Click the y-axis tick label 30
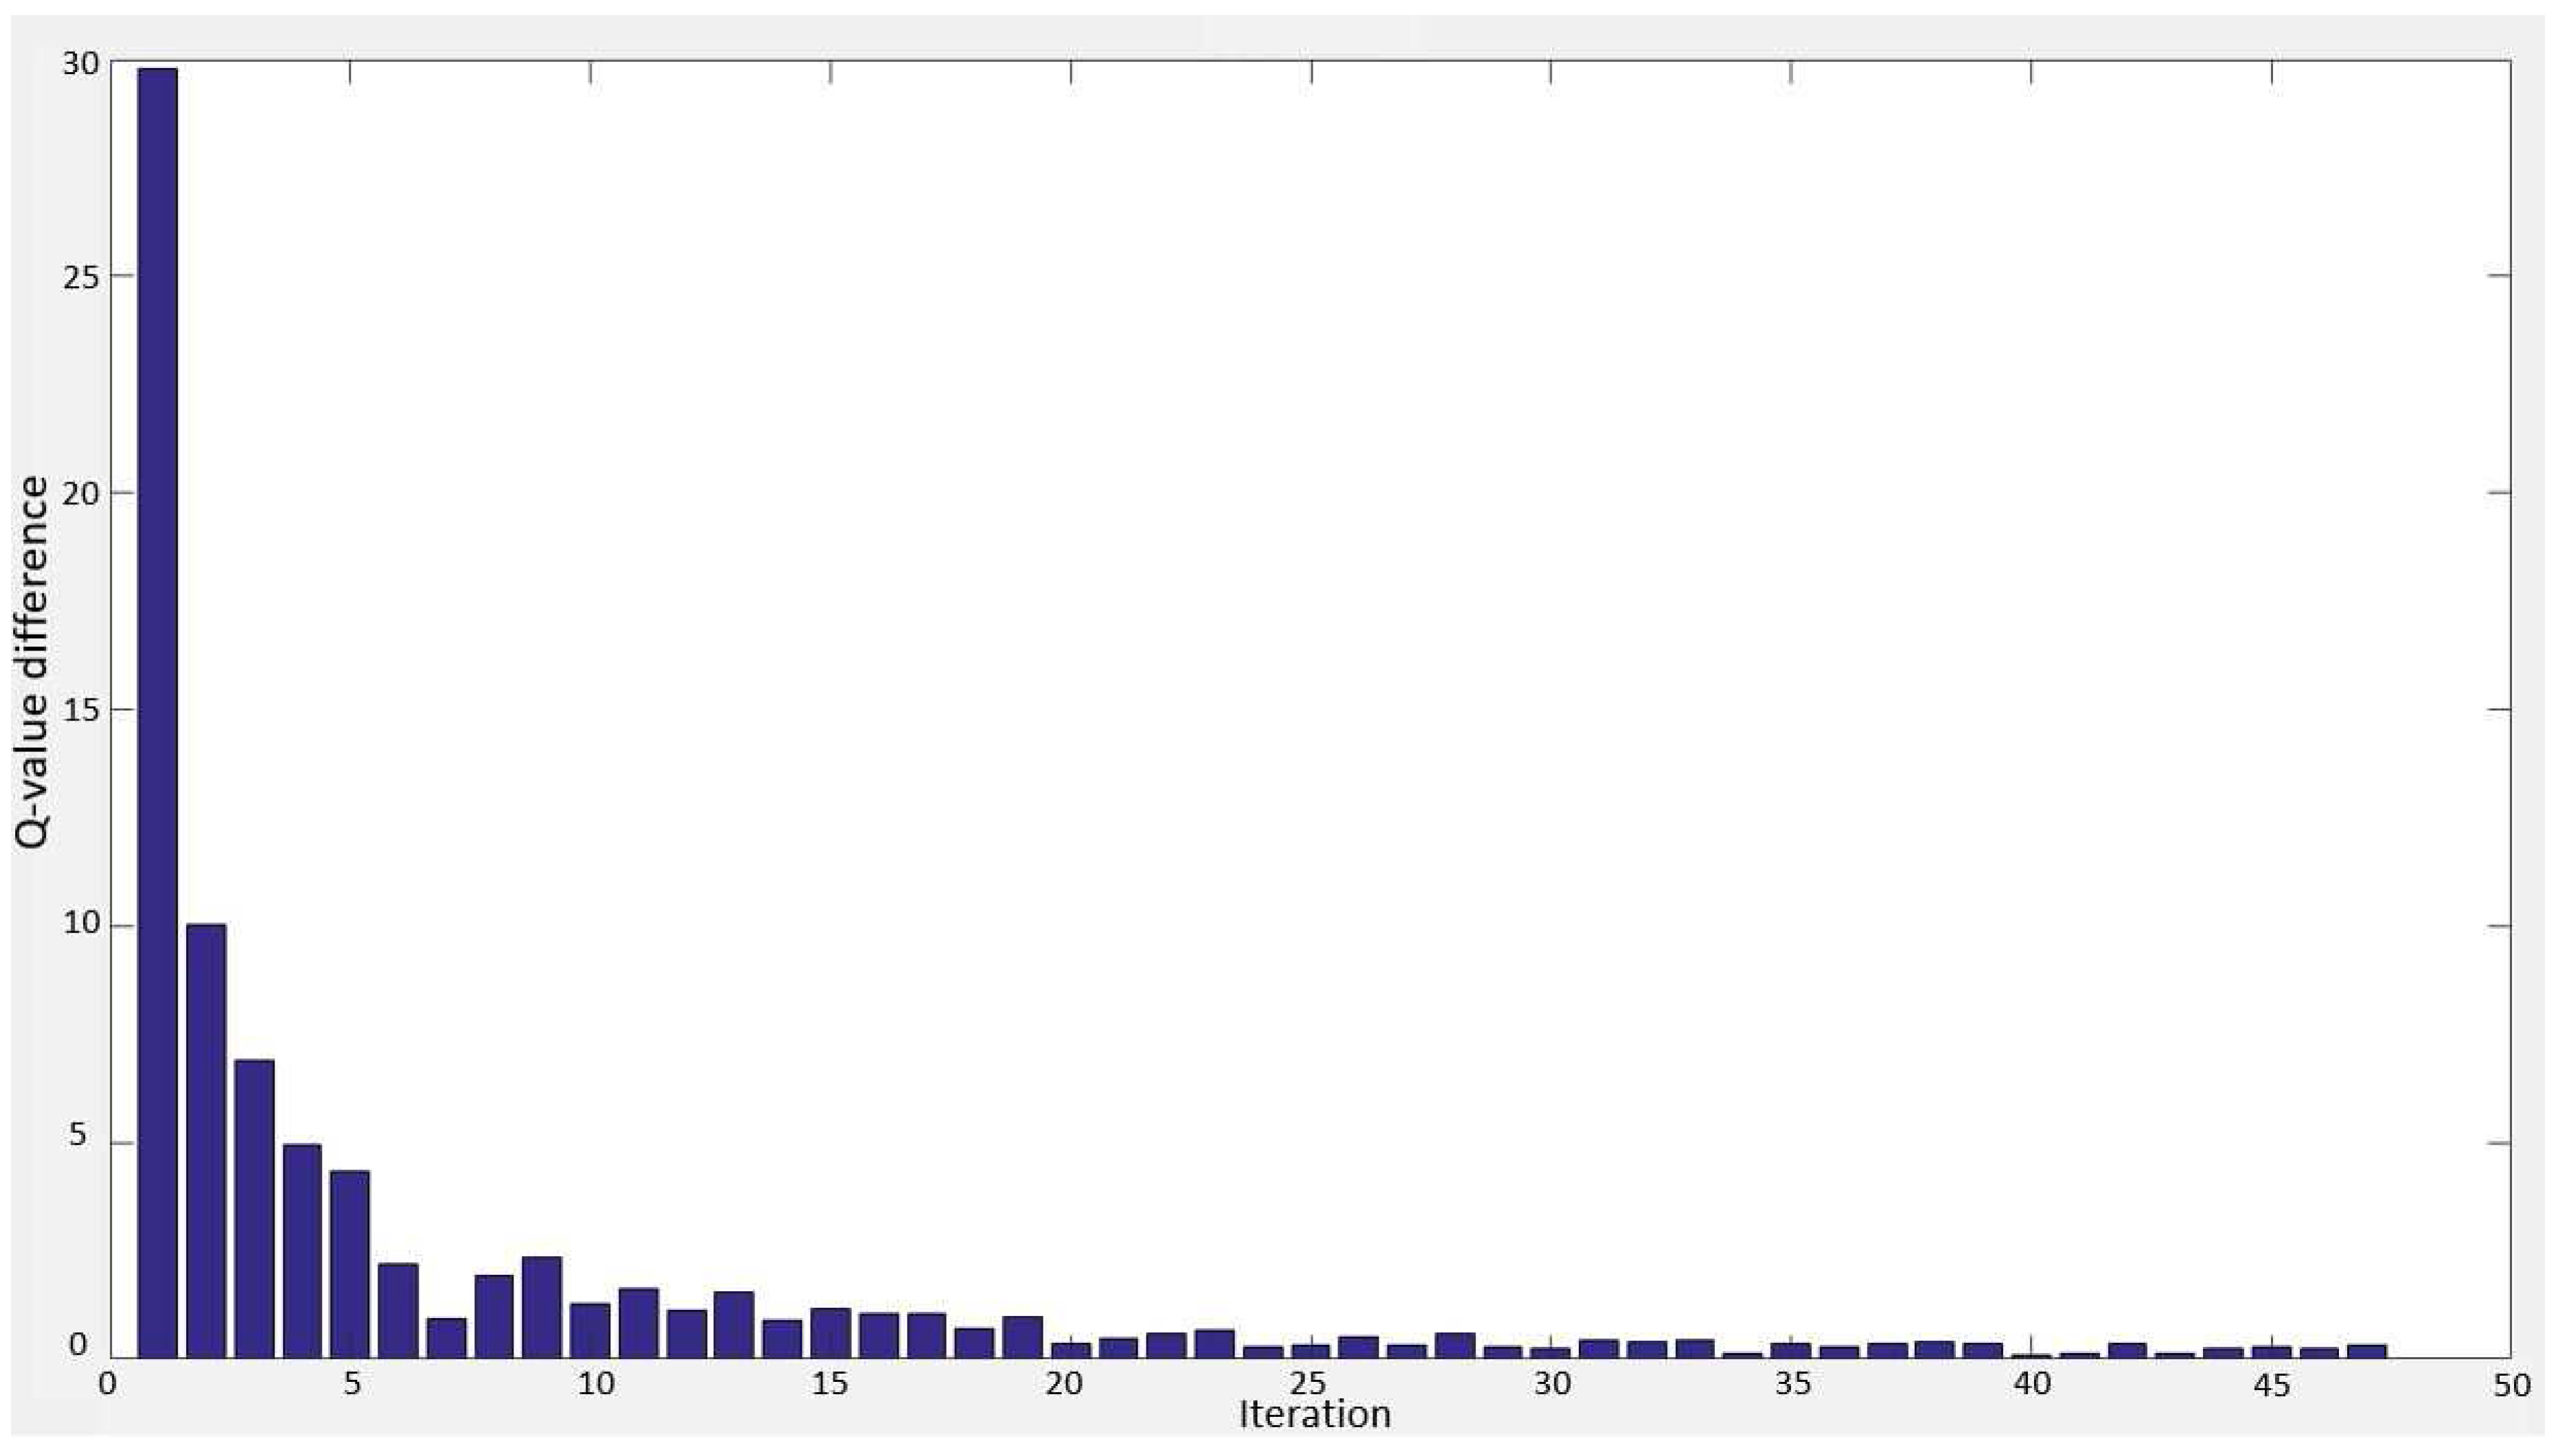Image resolution: width=2560 pixels, height=1456 pixels. coord(80,64)
